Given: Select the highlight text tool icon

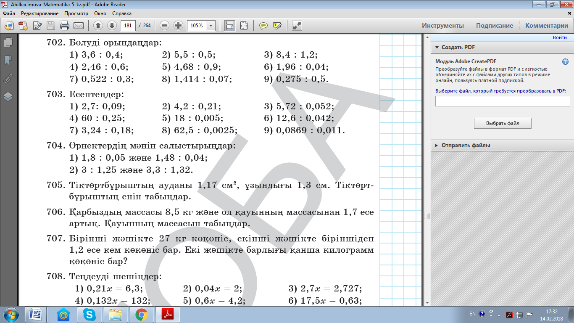Looking at the screenshot, I should point(277,26).
